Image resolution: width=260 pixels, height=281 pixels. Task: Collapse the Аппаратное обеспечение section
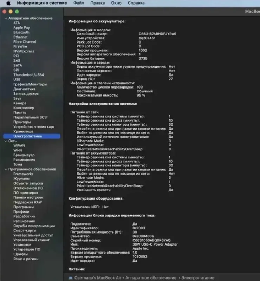(x=6, y=18)
